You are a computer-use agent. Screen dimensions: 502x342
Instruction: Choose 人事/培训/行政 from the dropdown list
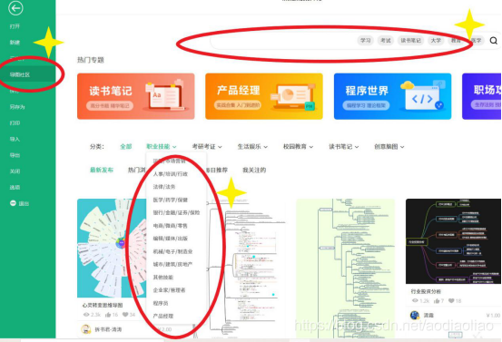(171, 173)
